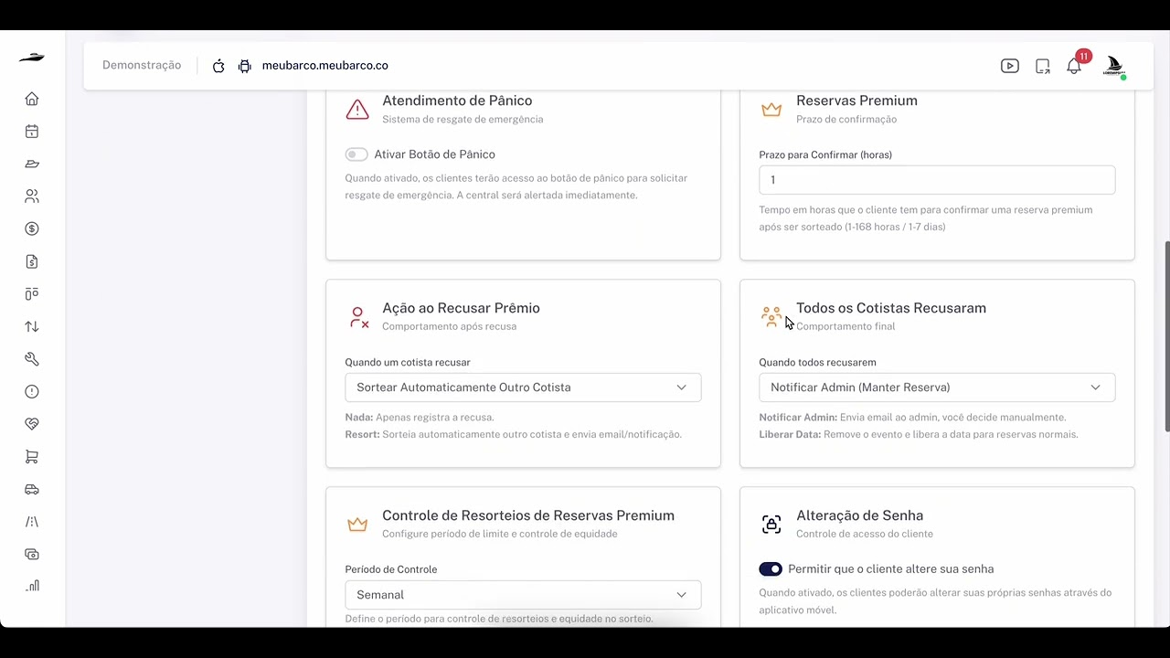Click the Controle de acesso do cliente subtitle
Screen dimensions: 1170x658
(x=865, y=534)
